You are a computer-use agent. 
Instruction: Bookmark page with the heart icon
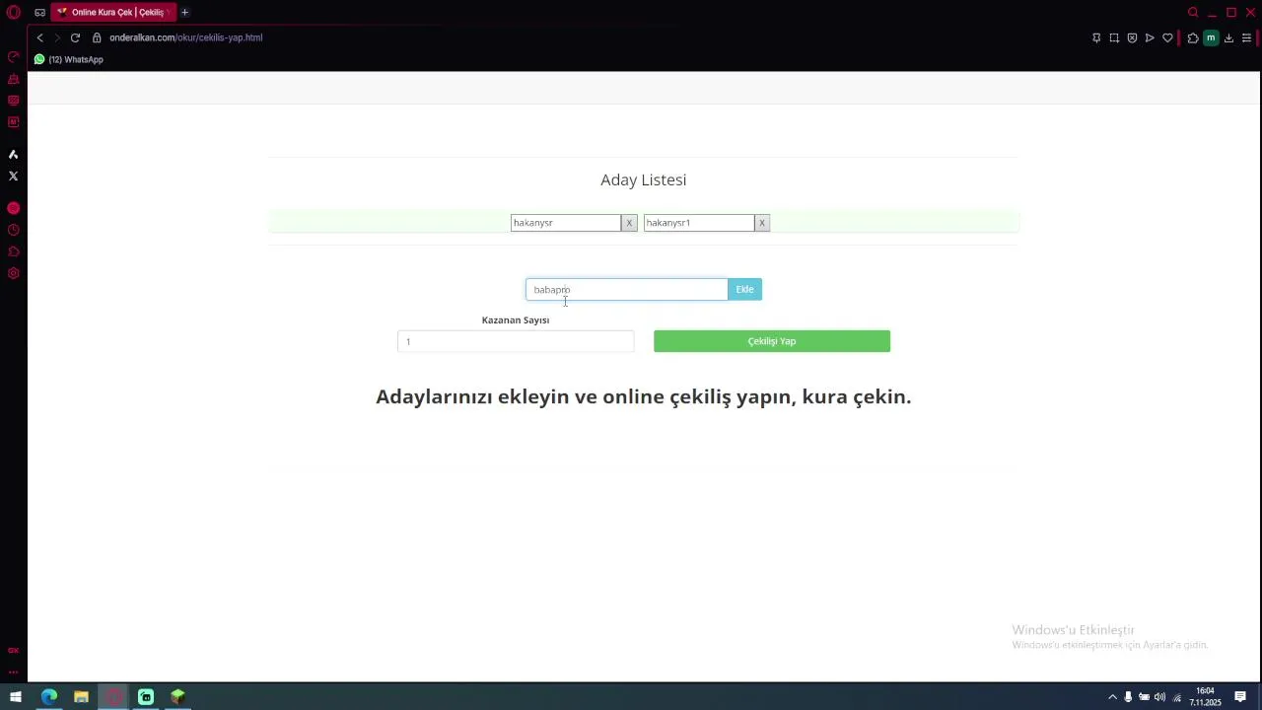1167,37
